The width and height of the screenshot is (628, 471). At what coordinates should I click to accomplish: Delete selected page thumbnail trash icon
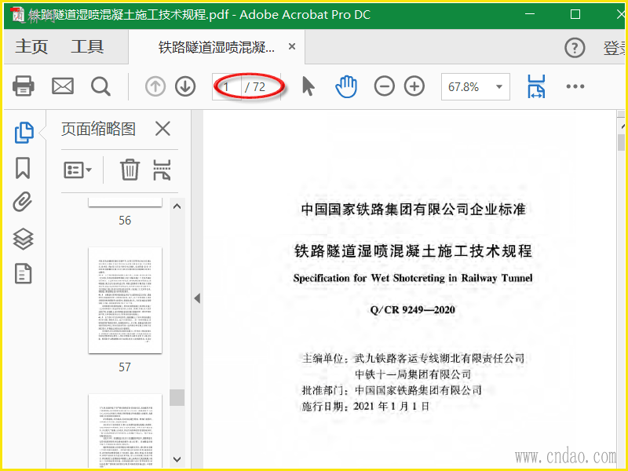[130, 170]
